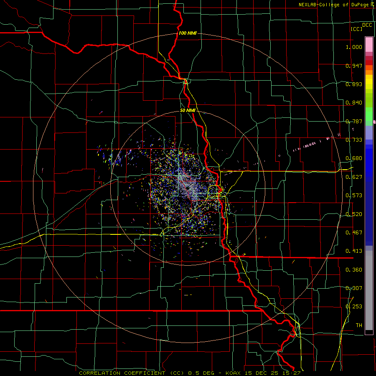Click the 100 NMI range ring label
376x376 pixels.
(188, 33)
